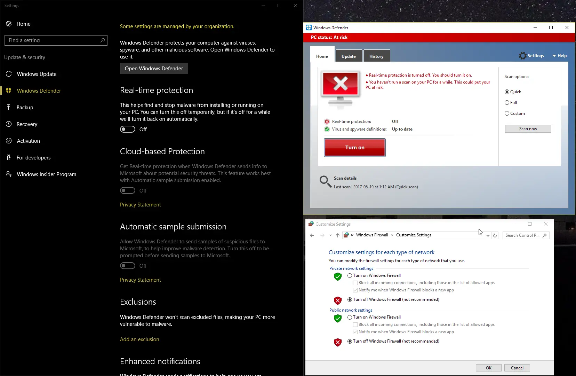Check Notify me when Firewall blocks under Public
576x376 pixels.
coord(355,332)
